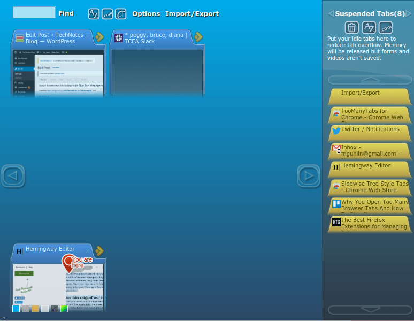Restore suspended Why You Open Too Many tab

(x=370, y=206)
